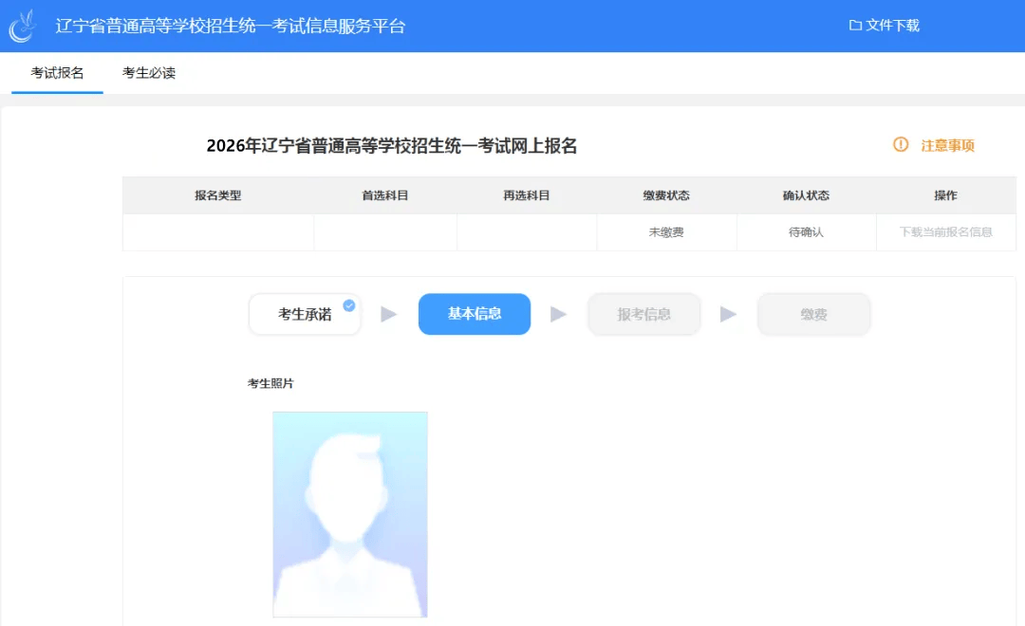View the 注意事项 notice link
Screen dimensions: 1025x626
tap(947, 145)
